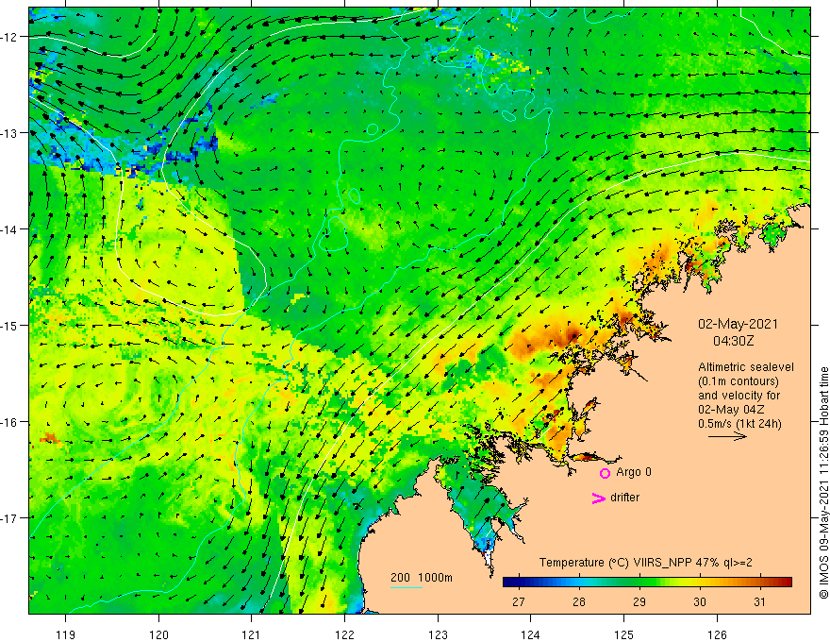Click the color bar tick label 30

pyautogui.click(x=700, y=601)
